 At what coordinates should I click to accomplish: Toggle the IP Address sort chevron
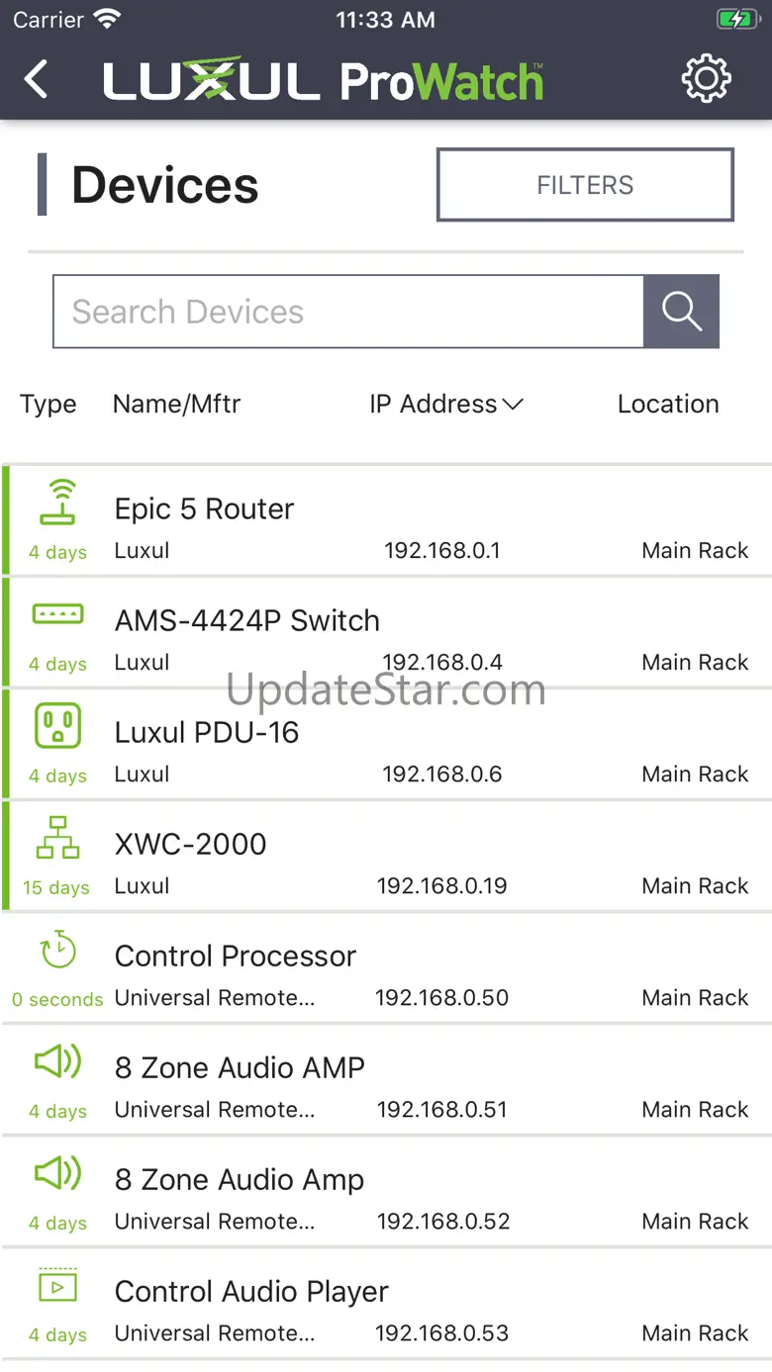click(x=513, y=404)
